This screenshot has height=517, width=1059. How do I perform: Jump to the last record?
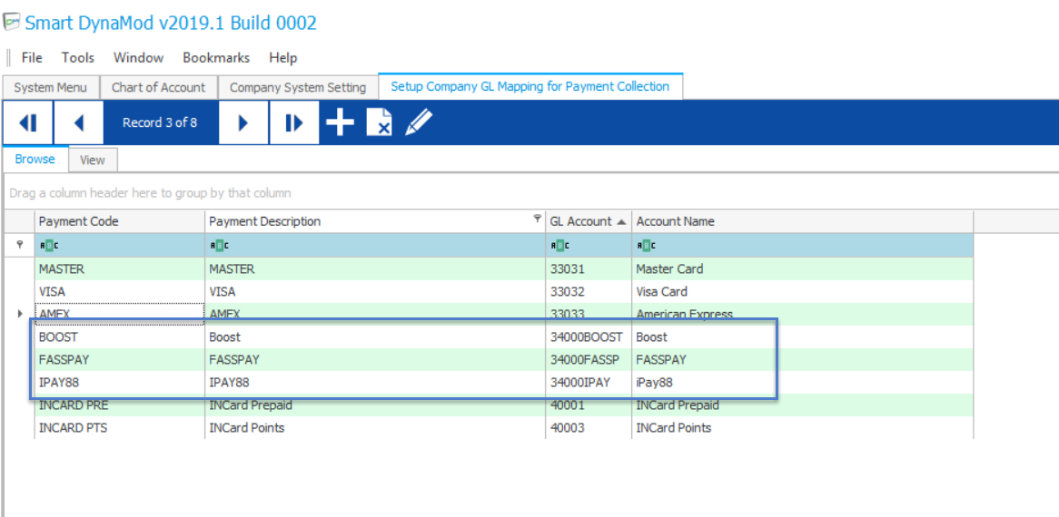(294, 122)
